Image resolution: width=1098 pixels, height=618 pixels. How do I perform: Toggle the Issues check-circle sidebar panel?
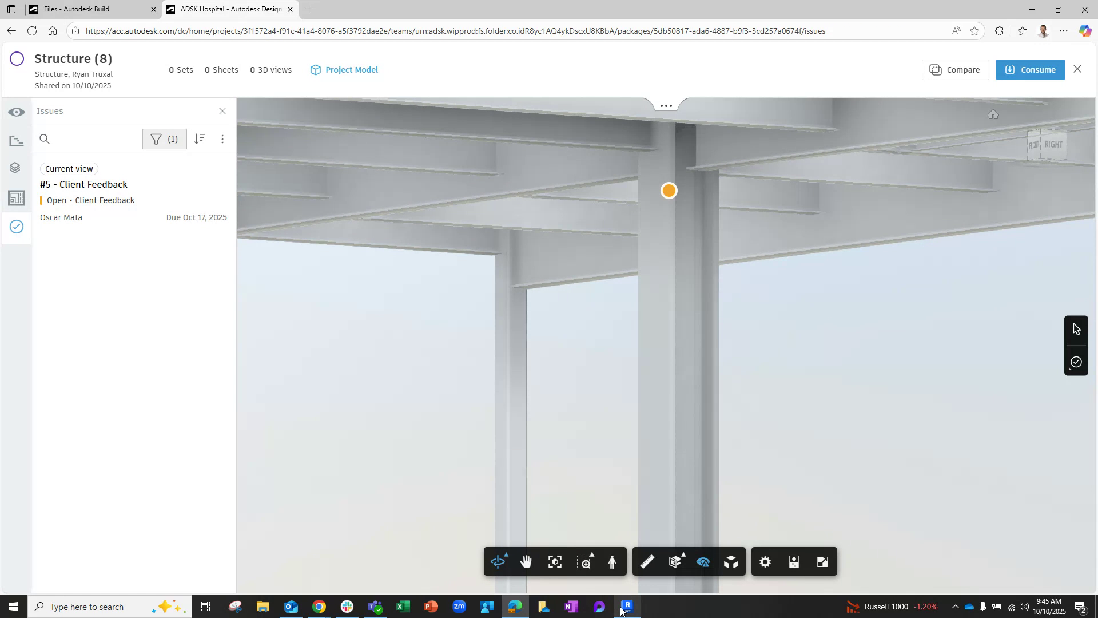[17, 227]
